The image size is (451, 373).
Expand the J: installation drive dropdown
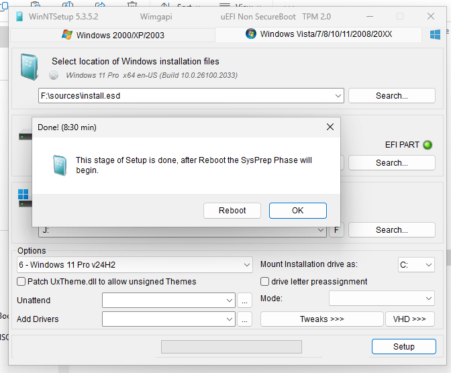[320, 230]
